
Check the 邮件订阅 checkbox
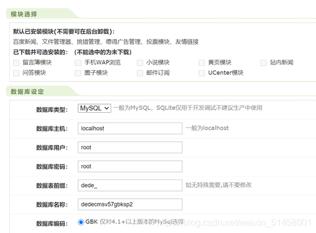pos(140,73)
